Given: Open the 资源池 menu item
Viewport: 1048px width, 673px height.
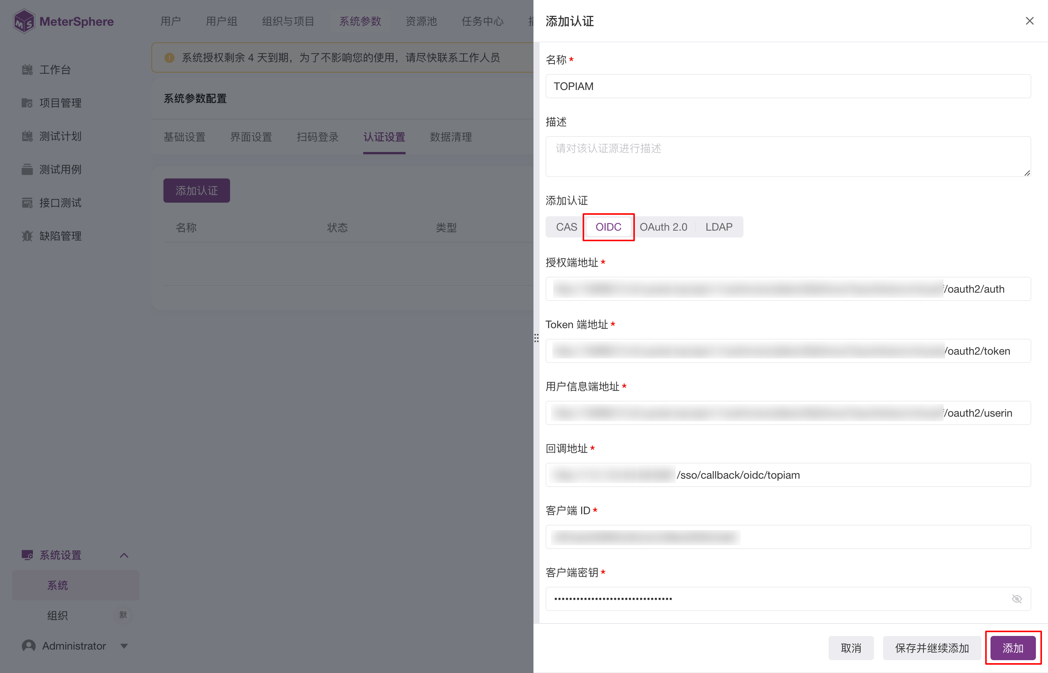Looking at the screenshot, I should tap(421, 20).
